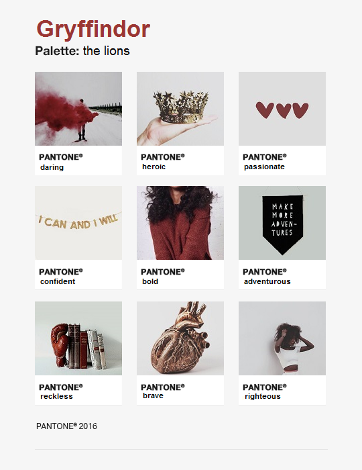
Task: Click the middle red heart icon
Action: click(x=284, y=111)
